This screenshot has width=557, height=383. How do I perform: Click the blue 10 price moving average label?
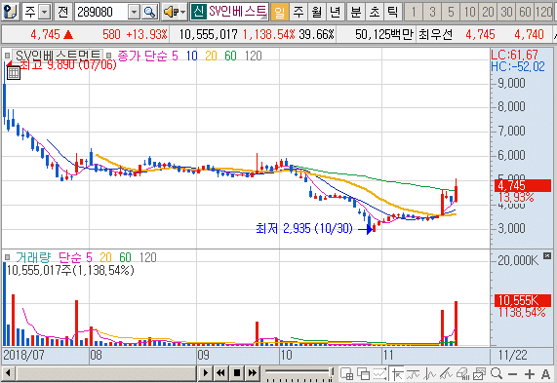[192, 56]
